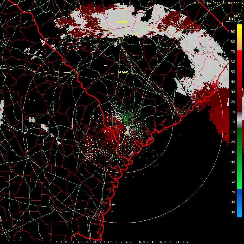Image resolution: width=244 pixels, height=244 pixels.
Task: Click the "NEXR" label above the velocity scale
Action: click(x=238, y=16)
